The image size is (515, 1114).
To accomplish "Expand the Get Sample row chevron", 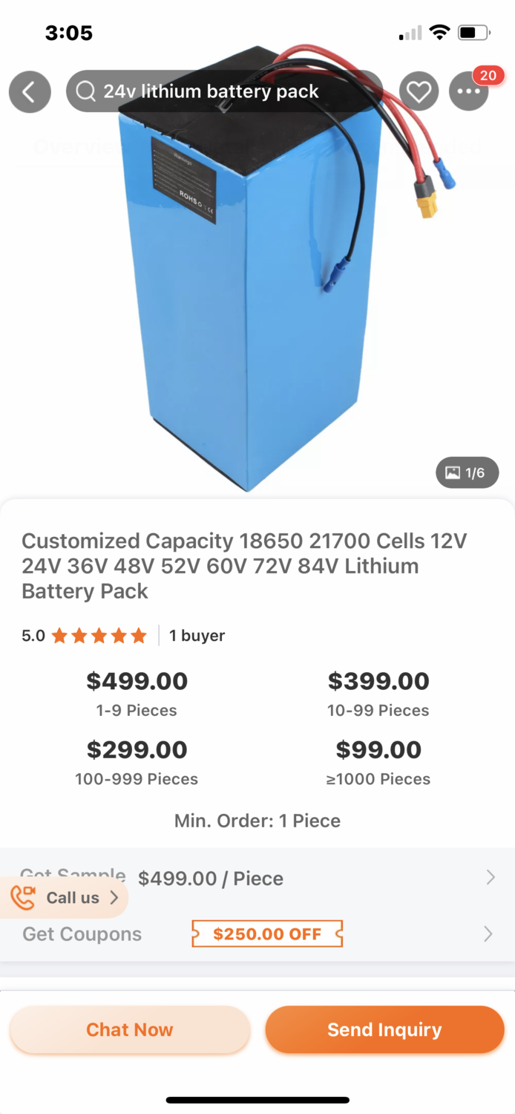I will tap(491, 878).
